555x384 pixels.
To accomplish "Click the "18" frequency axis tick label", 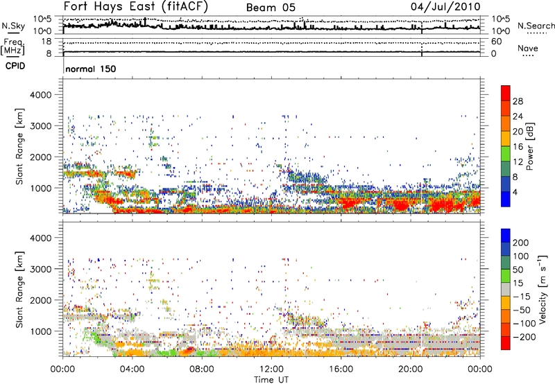I will [x=46, y=42].
